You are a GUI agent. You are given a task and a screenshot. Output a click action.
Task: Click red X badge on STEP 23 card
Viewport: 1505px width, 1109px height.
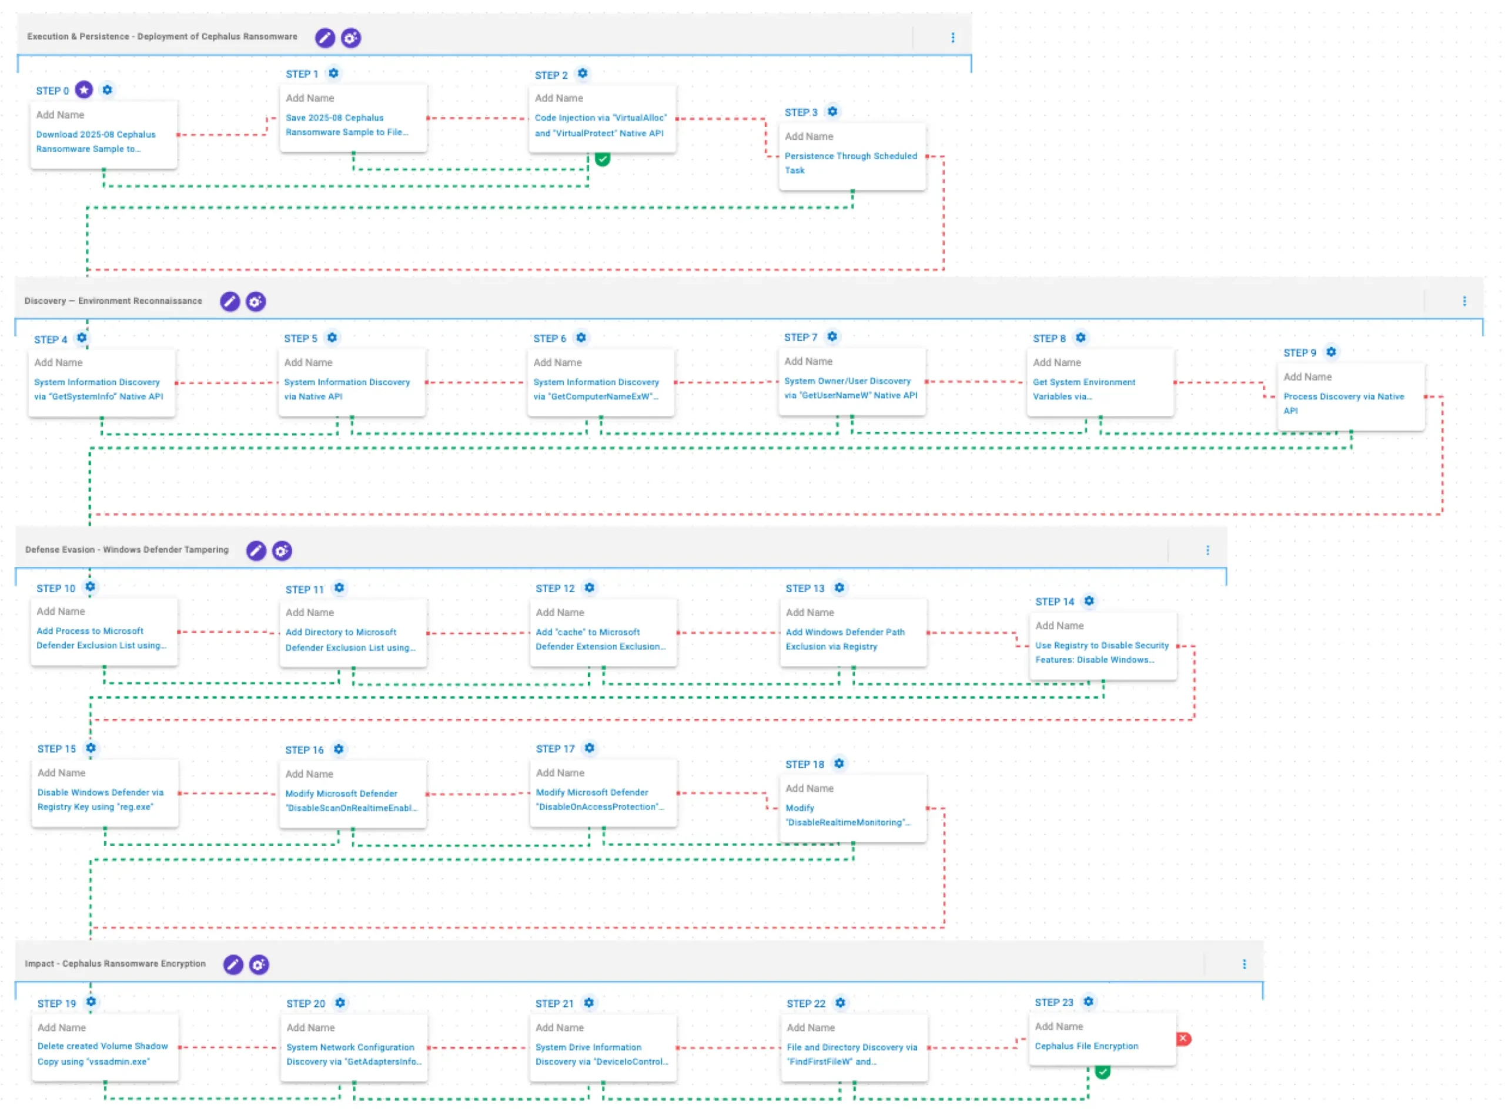[x=1185, y=1040]
